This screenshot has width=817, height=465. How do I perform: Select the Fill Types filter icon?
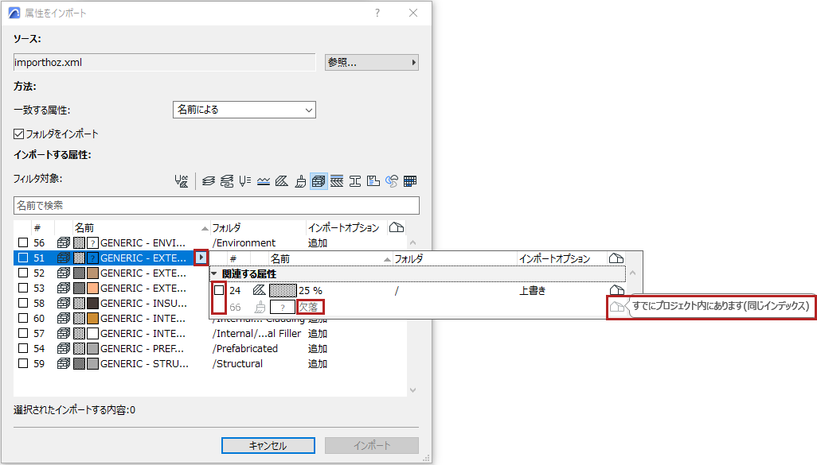click(282, 180)
